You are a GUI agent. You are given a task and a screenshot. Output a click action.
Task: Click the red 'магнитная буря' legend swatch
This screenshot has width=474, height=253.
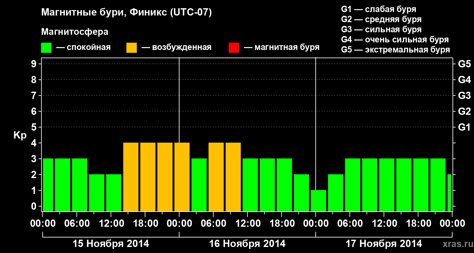[x=234, y=48]
